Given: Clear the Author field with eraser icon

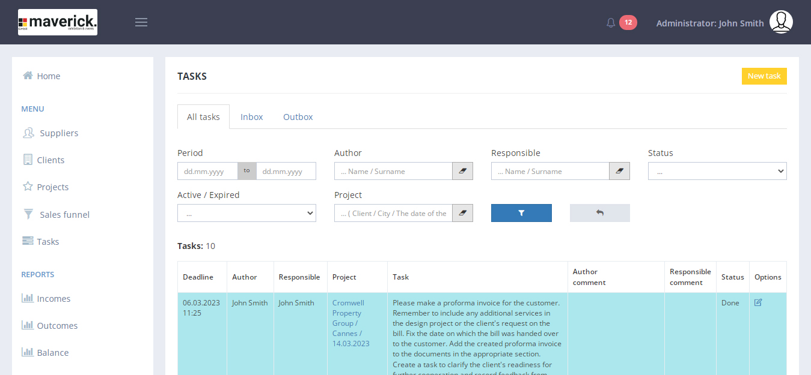Looking at the screenshot, I should tap(462, 171).
